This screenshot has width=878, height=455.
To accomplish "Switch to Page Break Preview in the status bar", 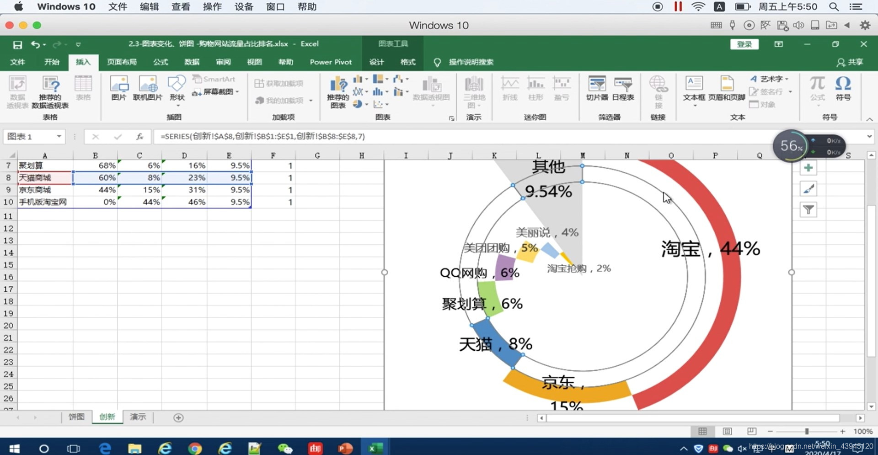I will pyautogui.click(x=752, y=431).
